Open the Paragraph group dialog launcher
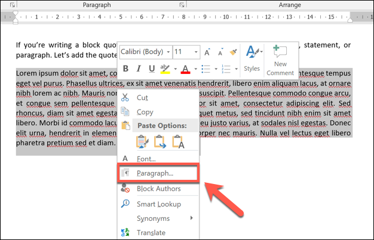Image resolution: width=374 pixels, height=240 pixels. (x=182, y=5)
